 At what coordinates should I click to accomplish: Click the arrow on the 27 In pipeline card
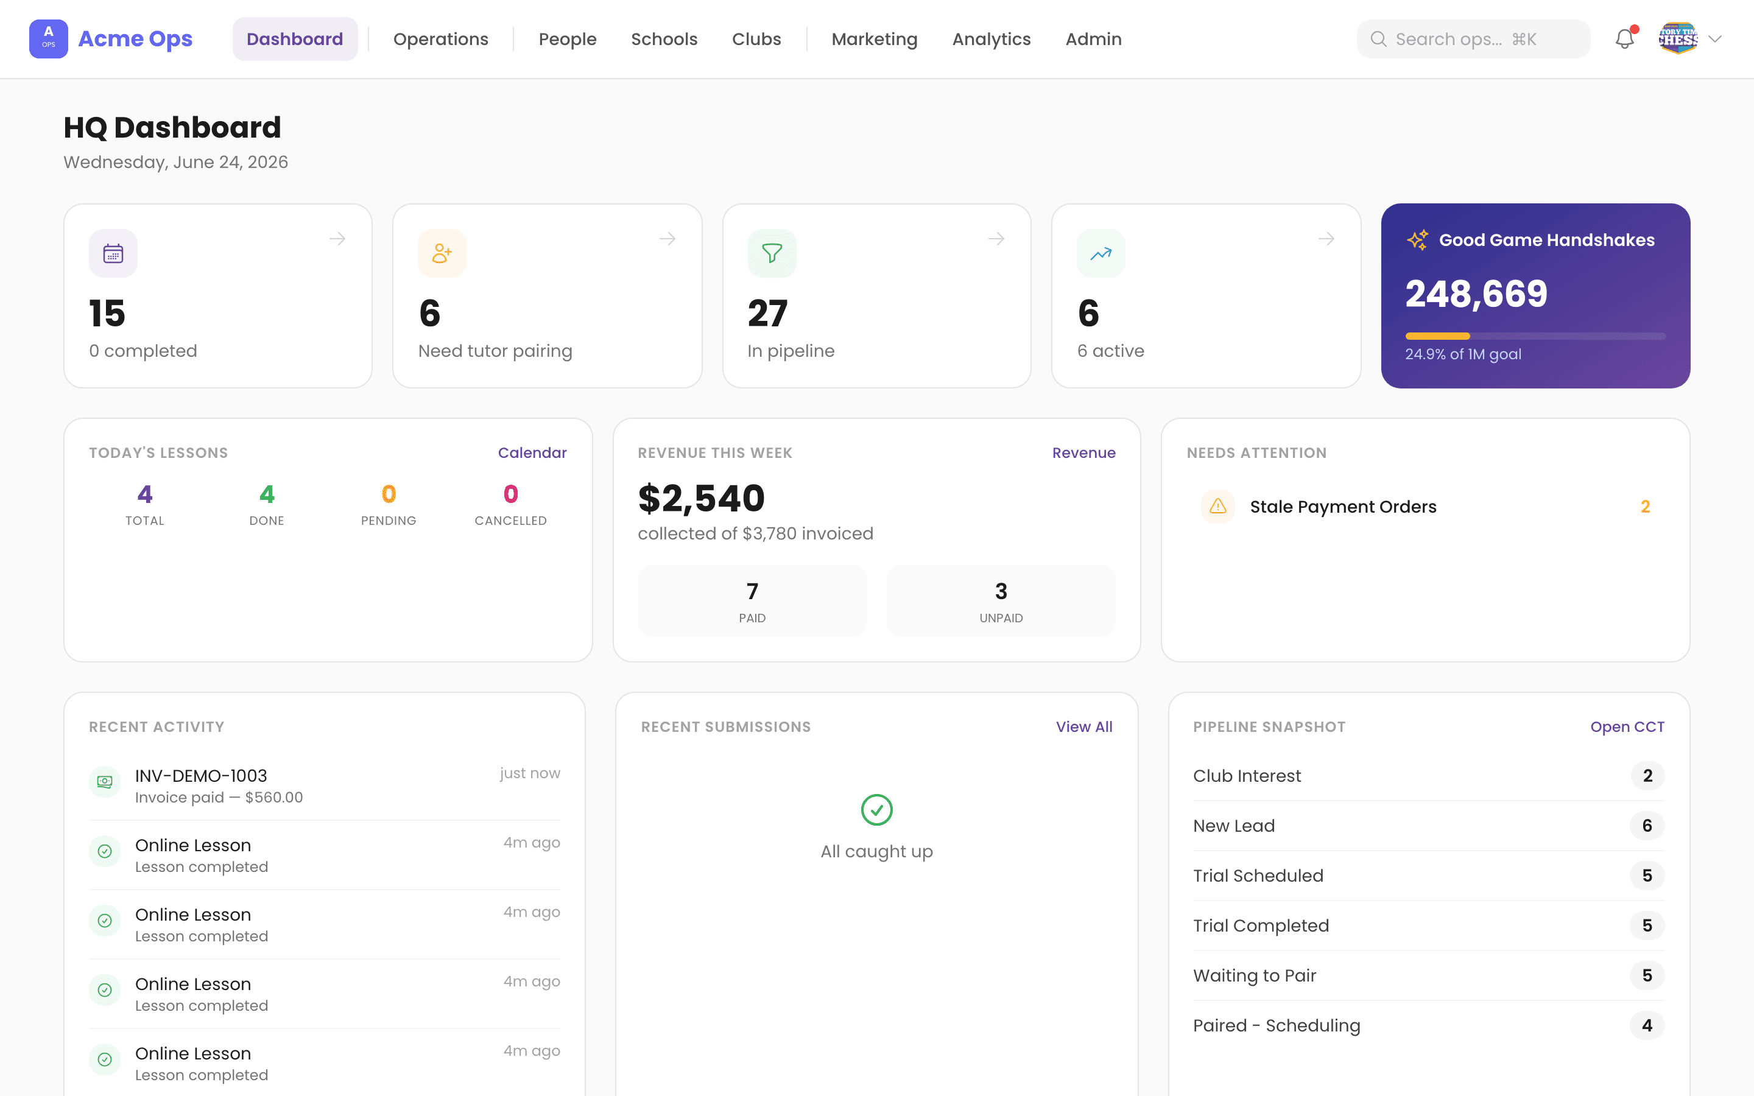point(996,239)
